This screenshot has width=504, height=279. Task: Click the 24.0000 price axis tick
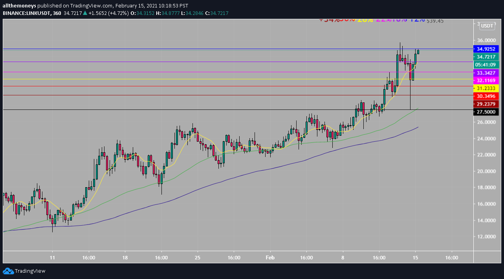pos(486,139)
